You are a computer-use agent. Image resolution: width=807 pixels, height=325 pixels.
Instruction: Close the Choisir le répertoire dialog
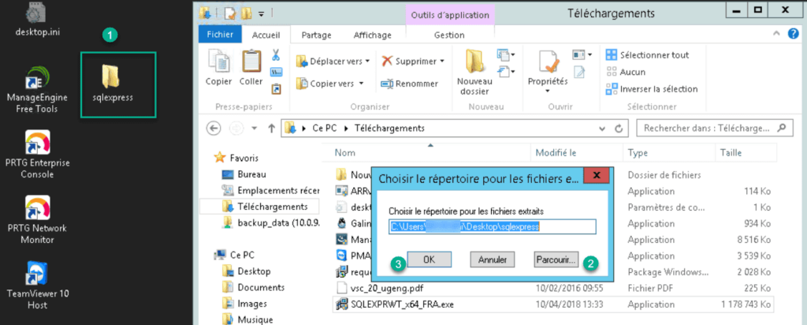pyautogui.click(x=597, y=176)
